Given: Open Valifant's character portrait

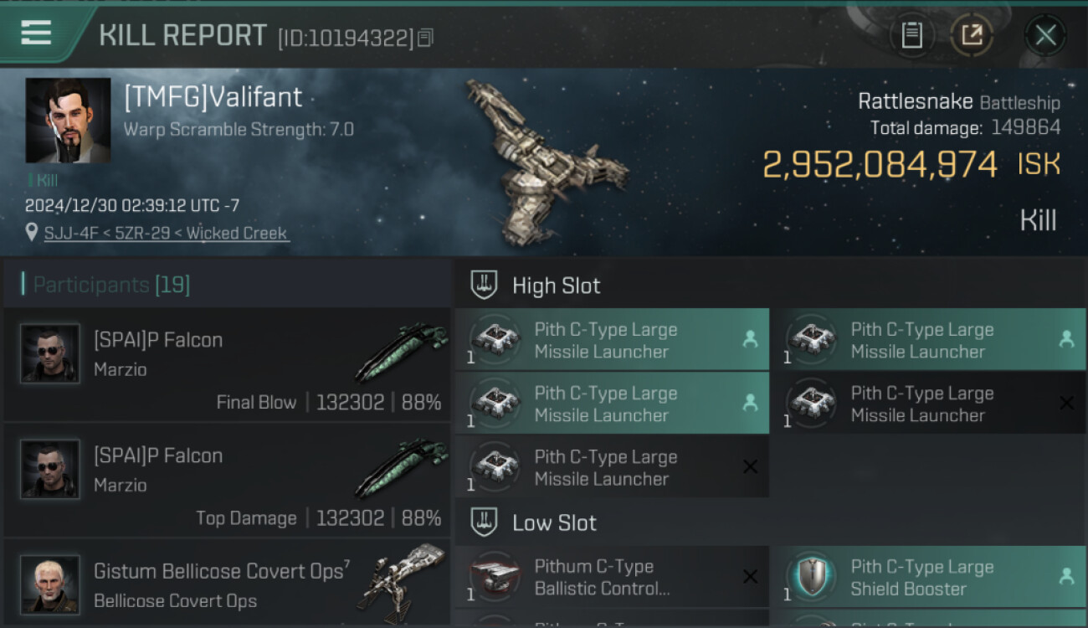Looking at the screenshot, I should [x=68, y=121].
